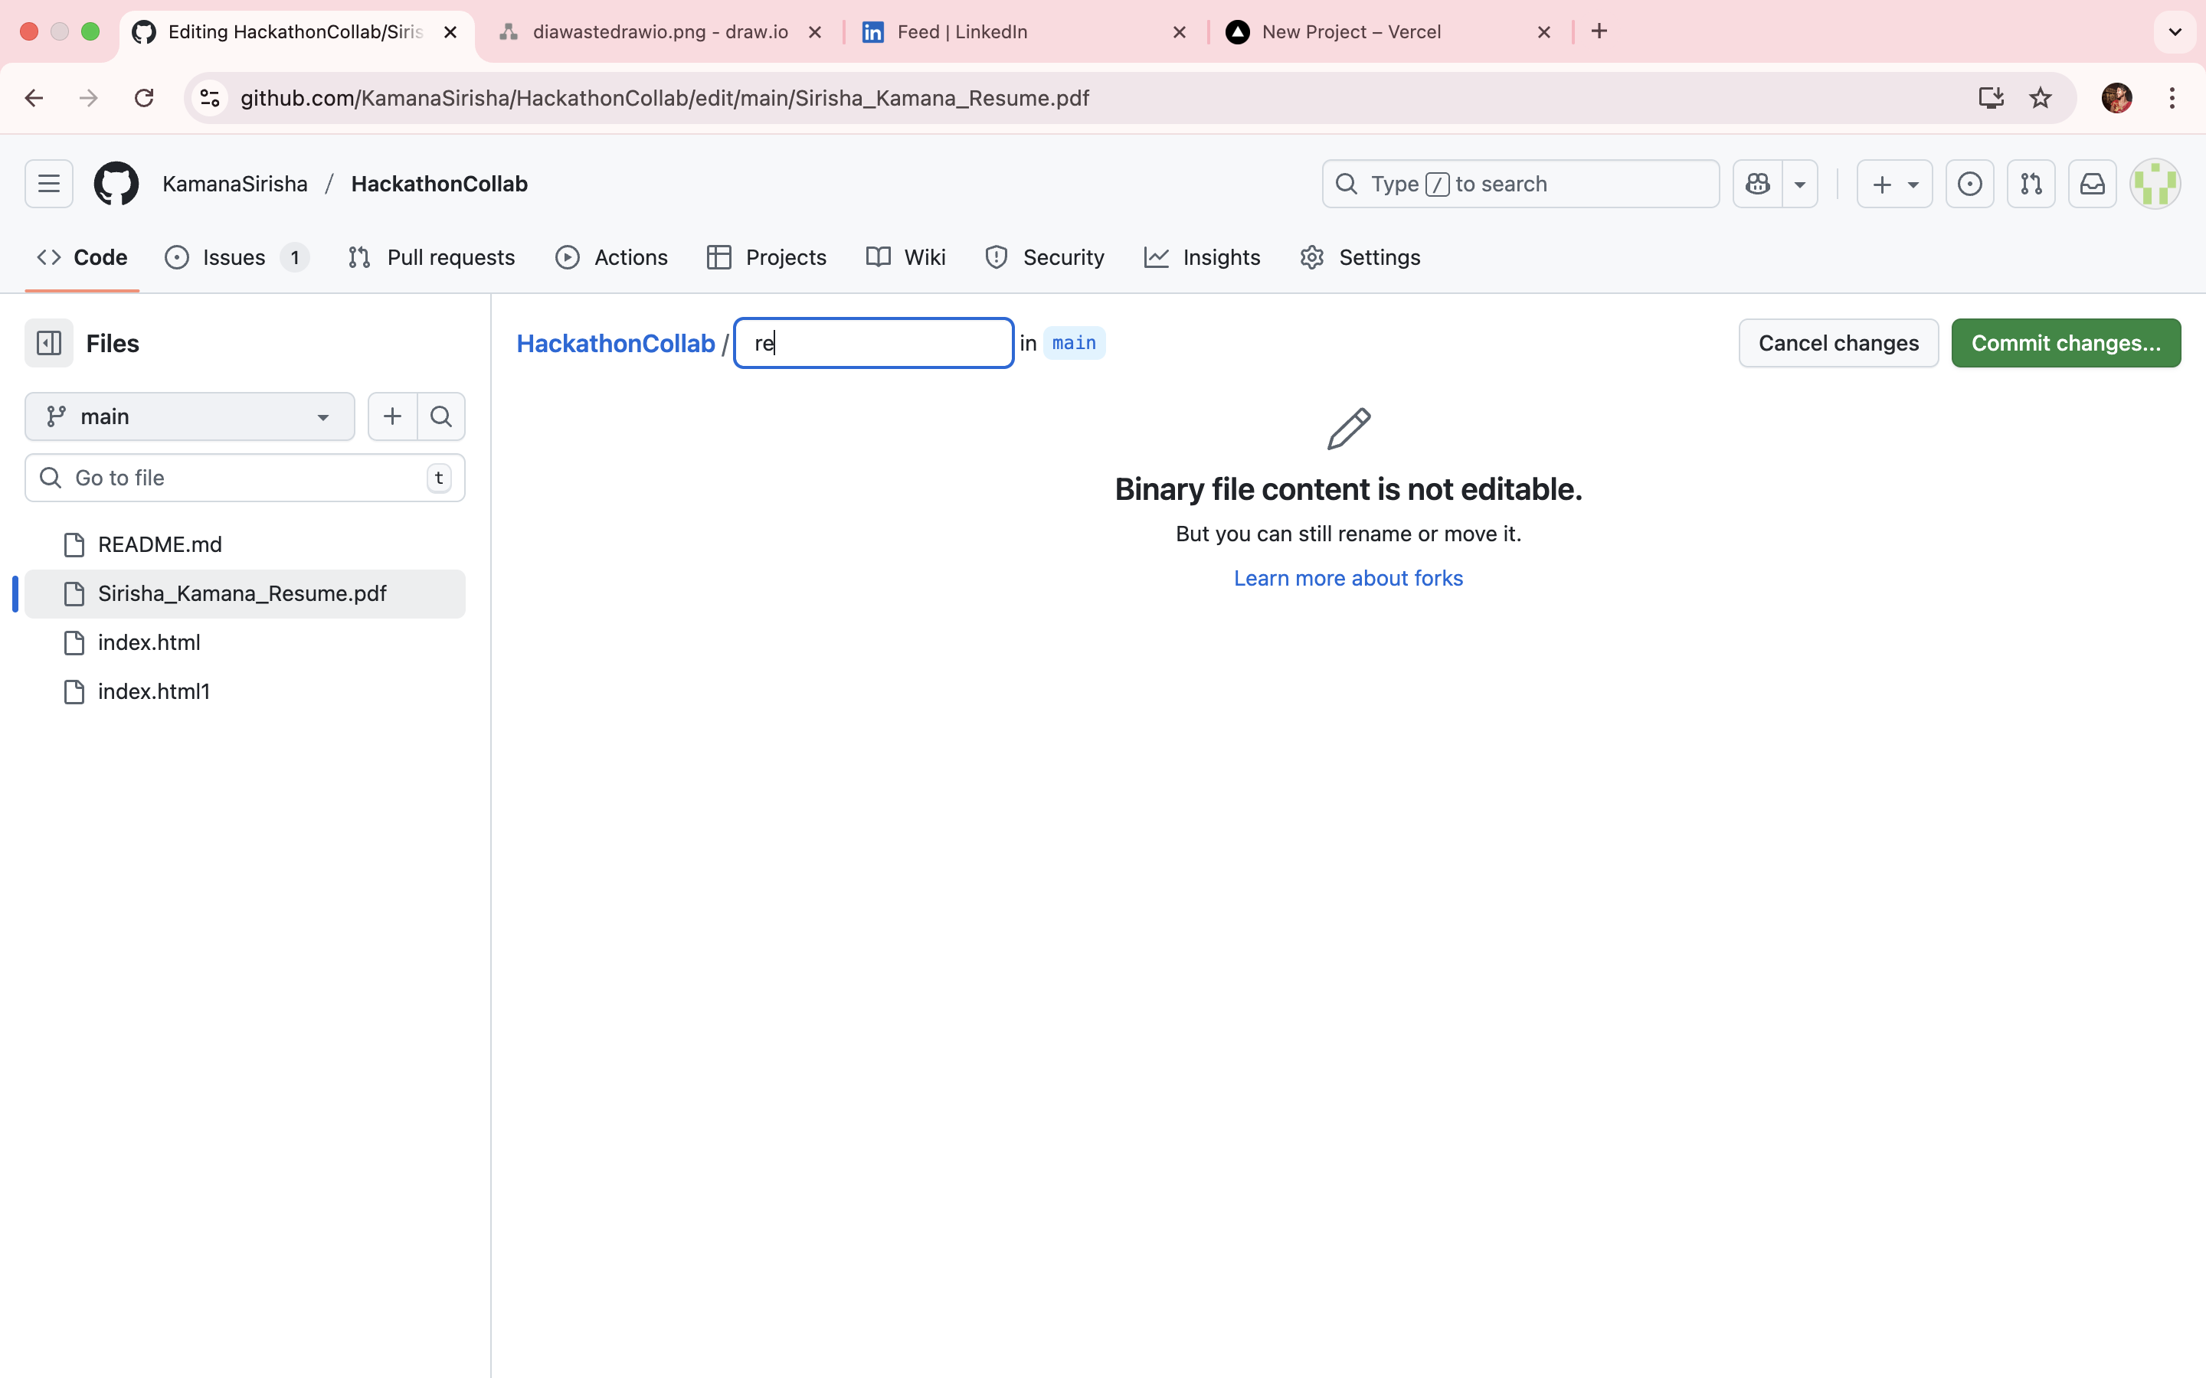
Task: Open the hamburger navigation menu
Action: (48, 184)
